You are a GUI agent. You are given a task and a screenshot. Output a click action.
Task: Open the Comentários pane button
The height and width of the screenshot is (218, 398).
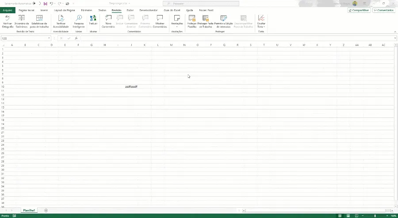tap(384, 11)
